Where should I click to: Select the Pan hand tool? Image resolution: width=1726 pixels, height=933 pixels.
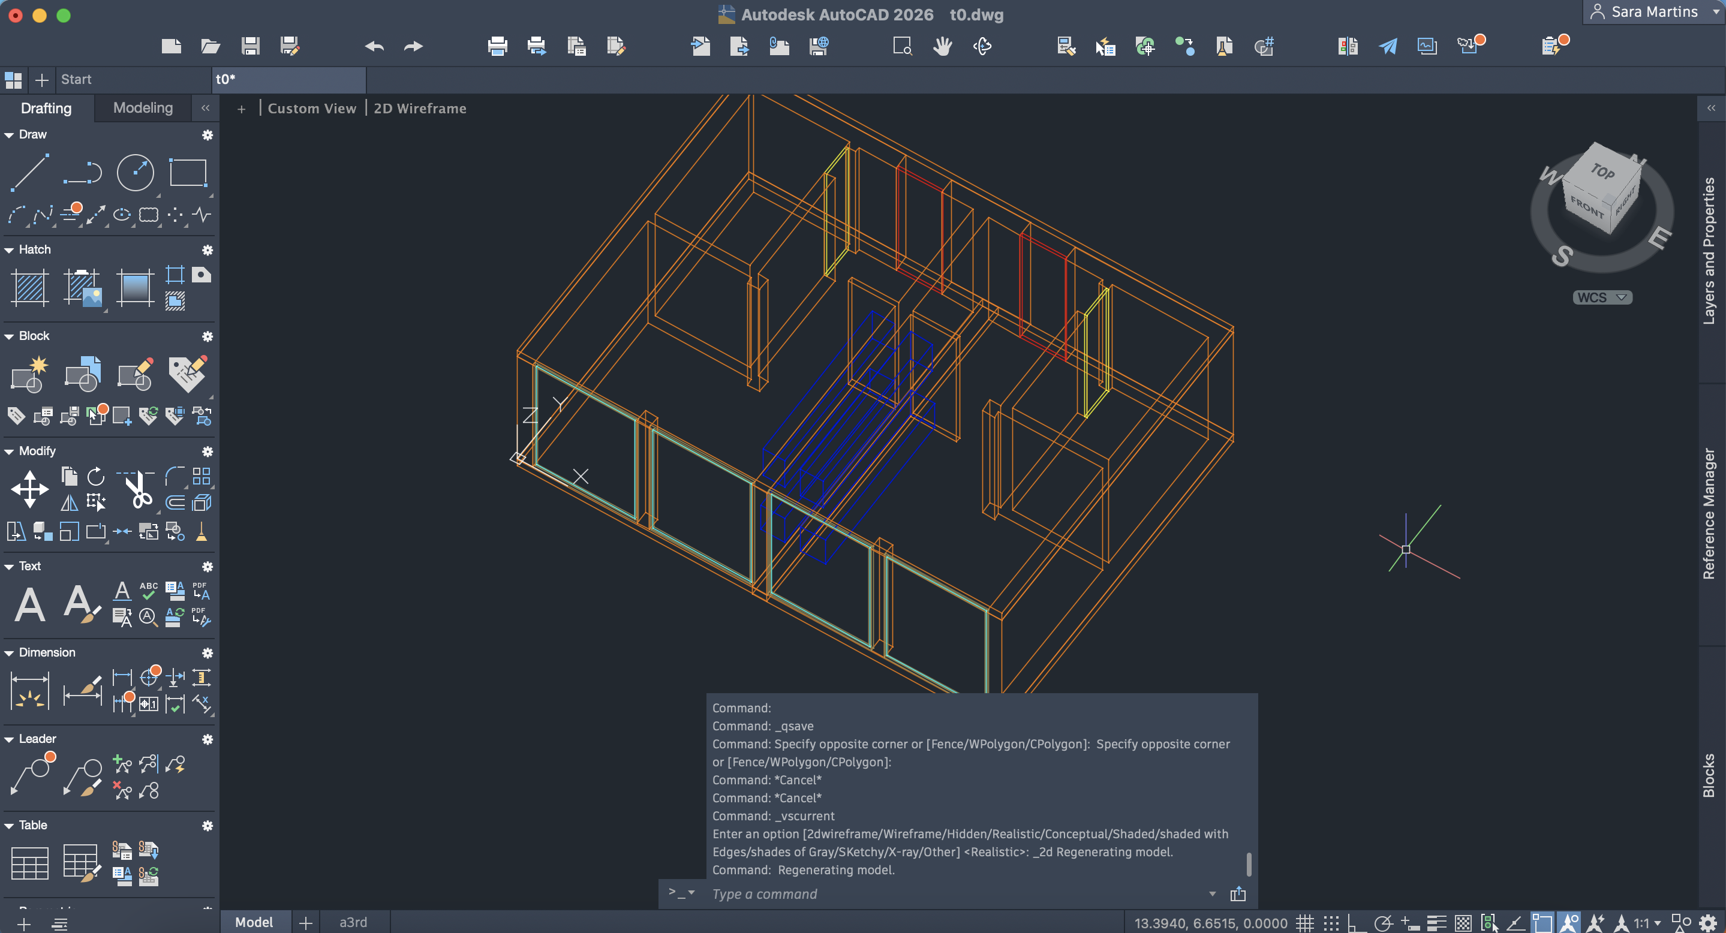[942, 46]
